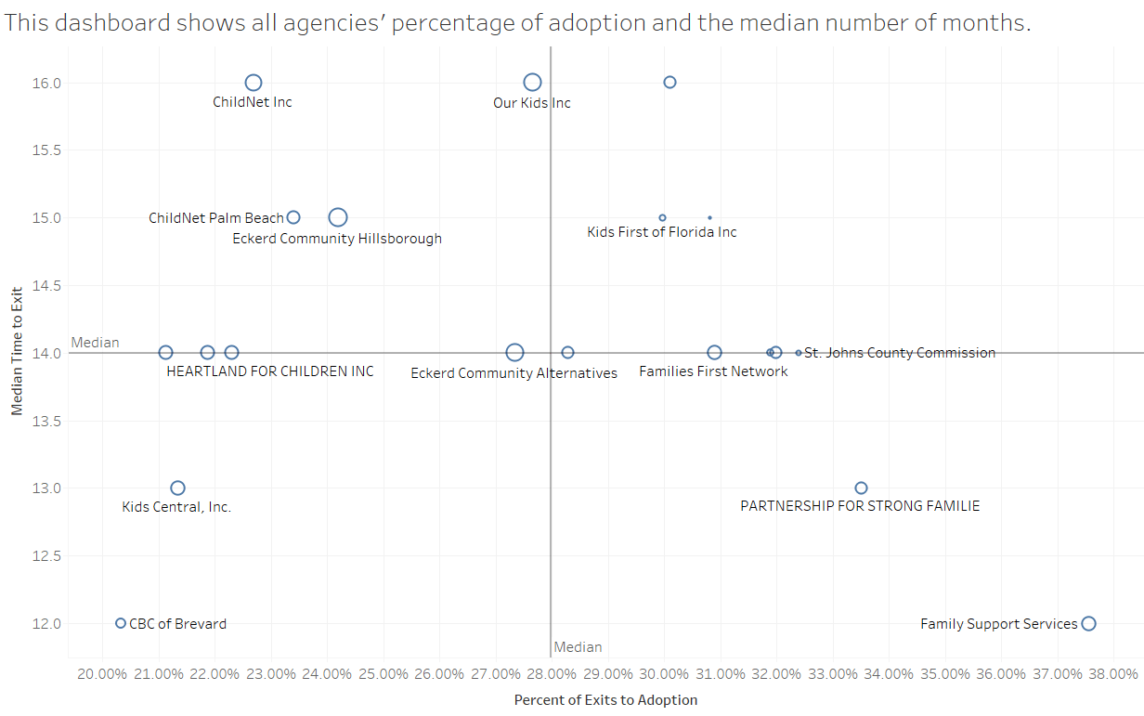Click the St. Johns County Commission dot
Screen dimensions: 1144x716
(x=799, y=353)
